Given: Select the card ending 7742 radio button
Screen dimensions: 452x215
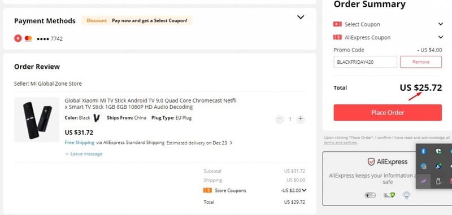Looking at the screenshot, I should [x=18, y=38].
